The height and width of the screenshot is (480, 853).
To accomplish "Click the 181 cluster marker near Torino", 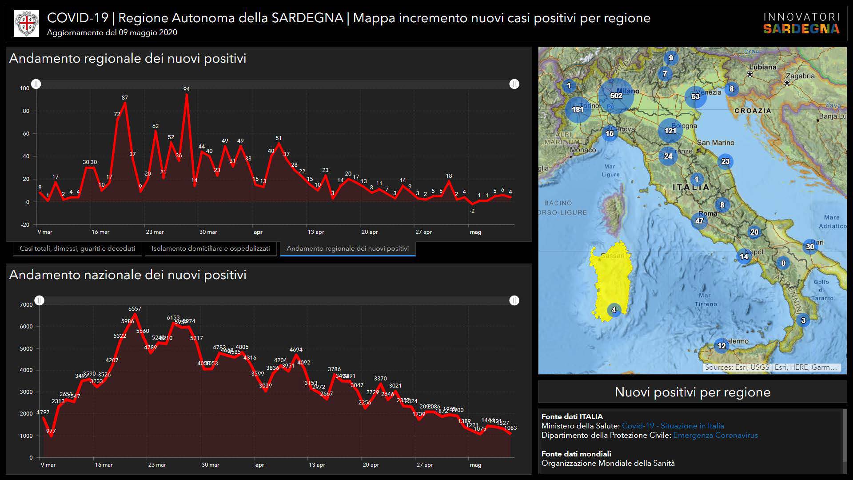I will [x=578, y=109].
